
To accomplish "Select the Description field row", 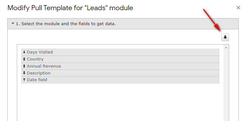I will (x=120, y=73).
